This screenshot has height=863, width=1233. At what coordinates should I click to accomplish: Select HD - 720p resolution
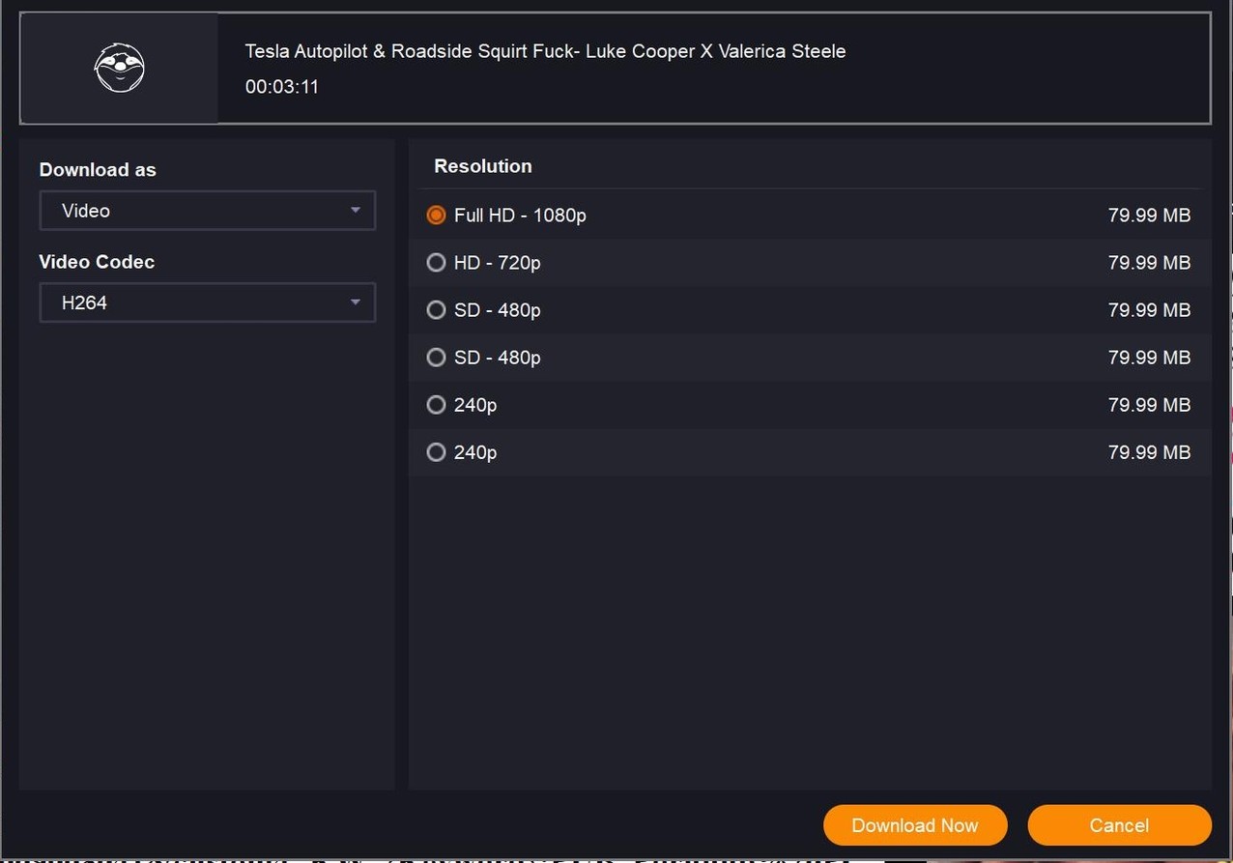[x=436, y=263]
